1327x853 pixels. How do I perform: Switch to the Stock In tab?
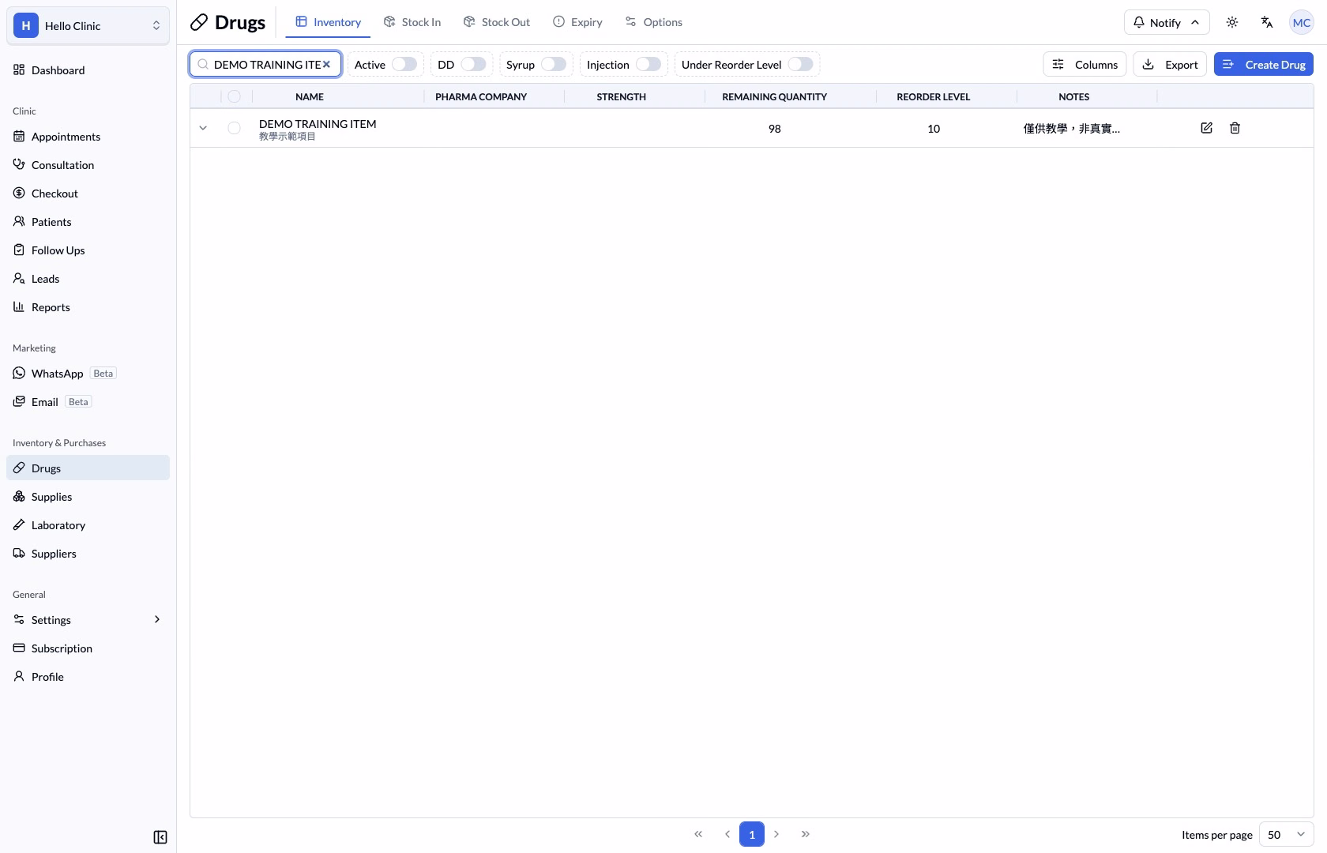(412, 22)
